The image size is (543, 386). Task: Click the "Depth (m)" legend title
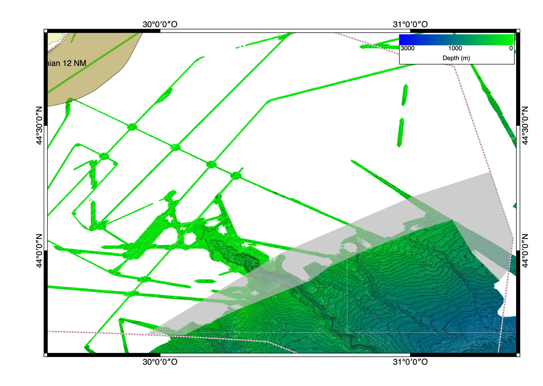[456, 58]
